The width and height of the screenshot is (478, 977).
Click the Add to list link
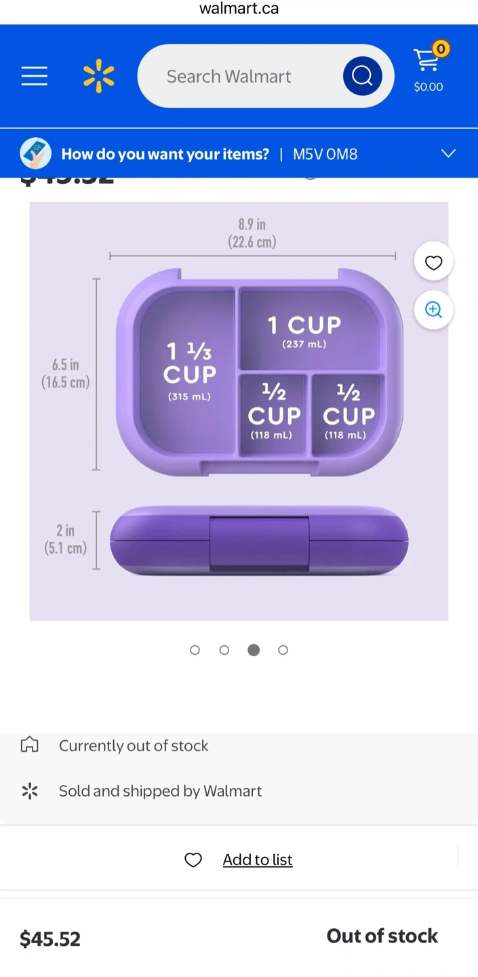(258, 860)
